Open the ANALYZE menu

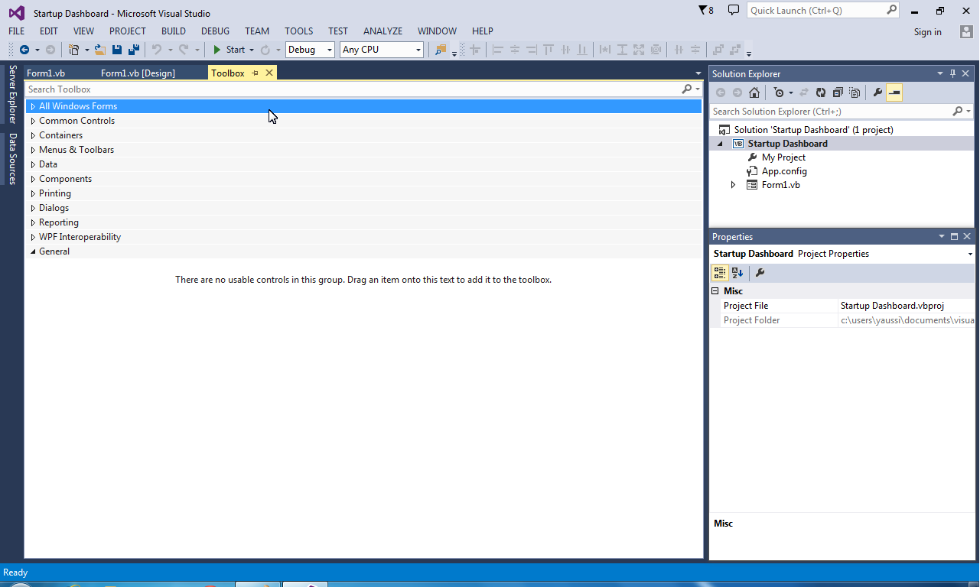383,31
